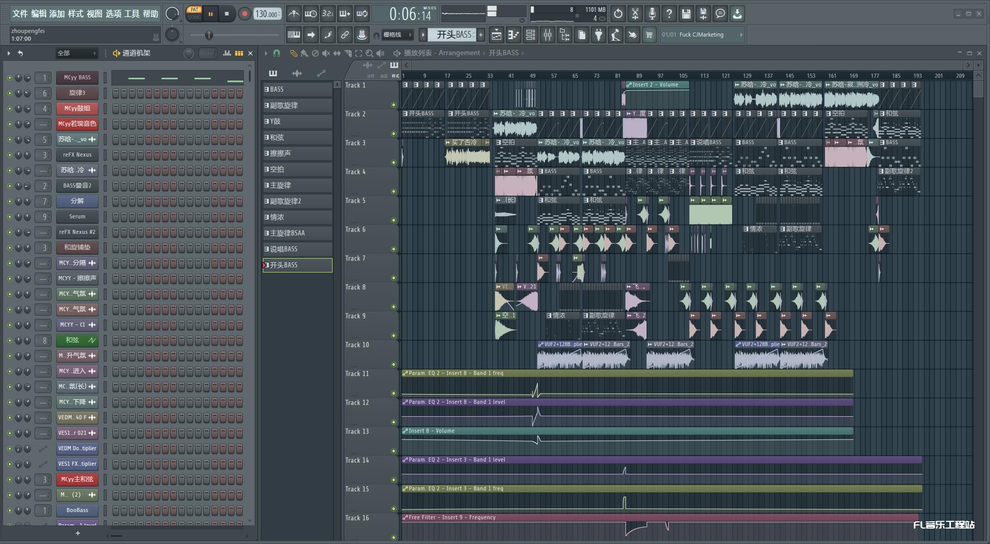This screenshot has width=990, height=544.
Task: Enable typing keyboard to piano
Action: tap(294, 35)
